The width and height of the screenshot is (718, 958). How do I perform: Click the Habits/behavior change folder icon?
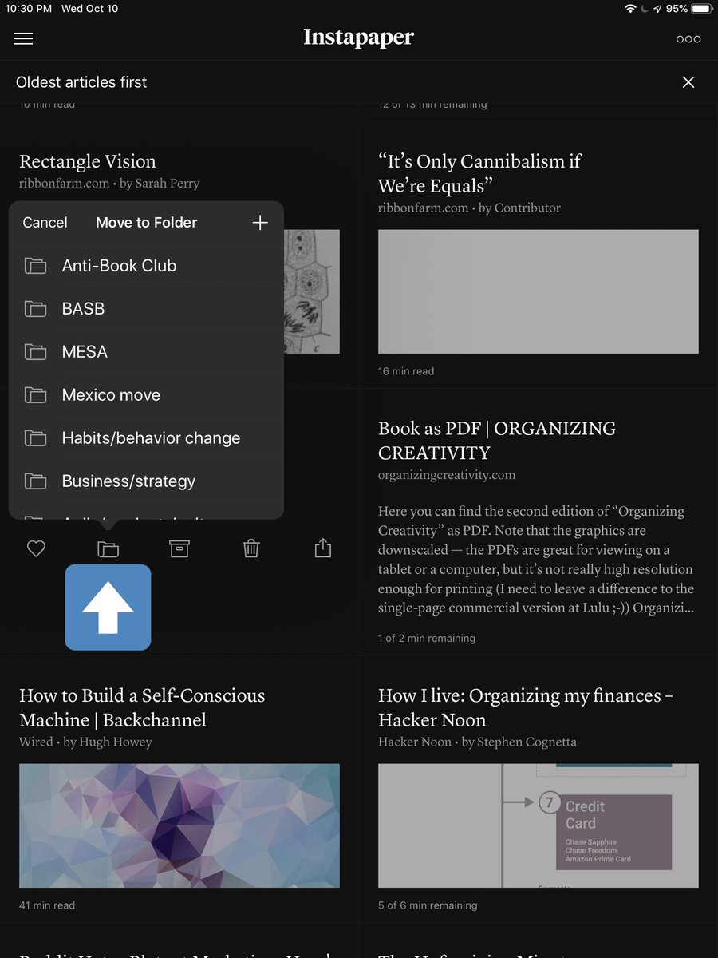35,438
